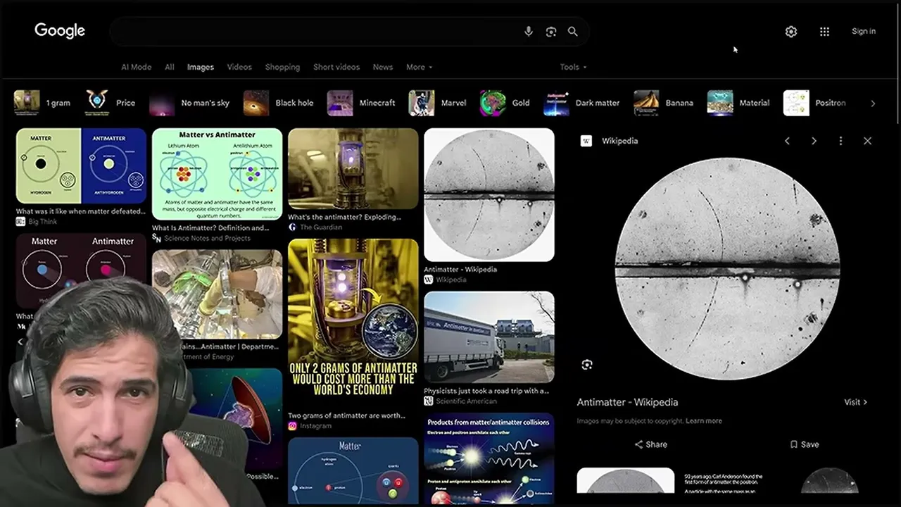Select the Images tab
The width and height of the screenshot is (901, 507).
pos(201,67)
